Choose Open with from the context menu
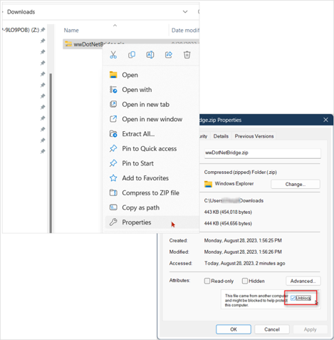Screen dimensions: 334x340 click(x=152, y=90)
